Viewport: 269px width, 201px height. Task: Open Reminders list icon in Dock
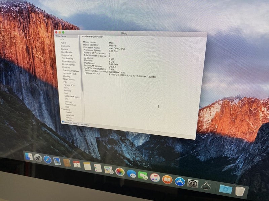click(x=98, y=168)
